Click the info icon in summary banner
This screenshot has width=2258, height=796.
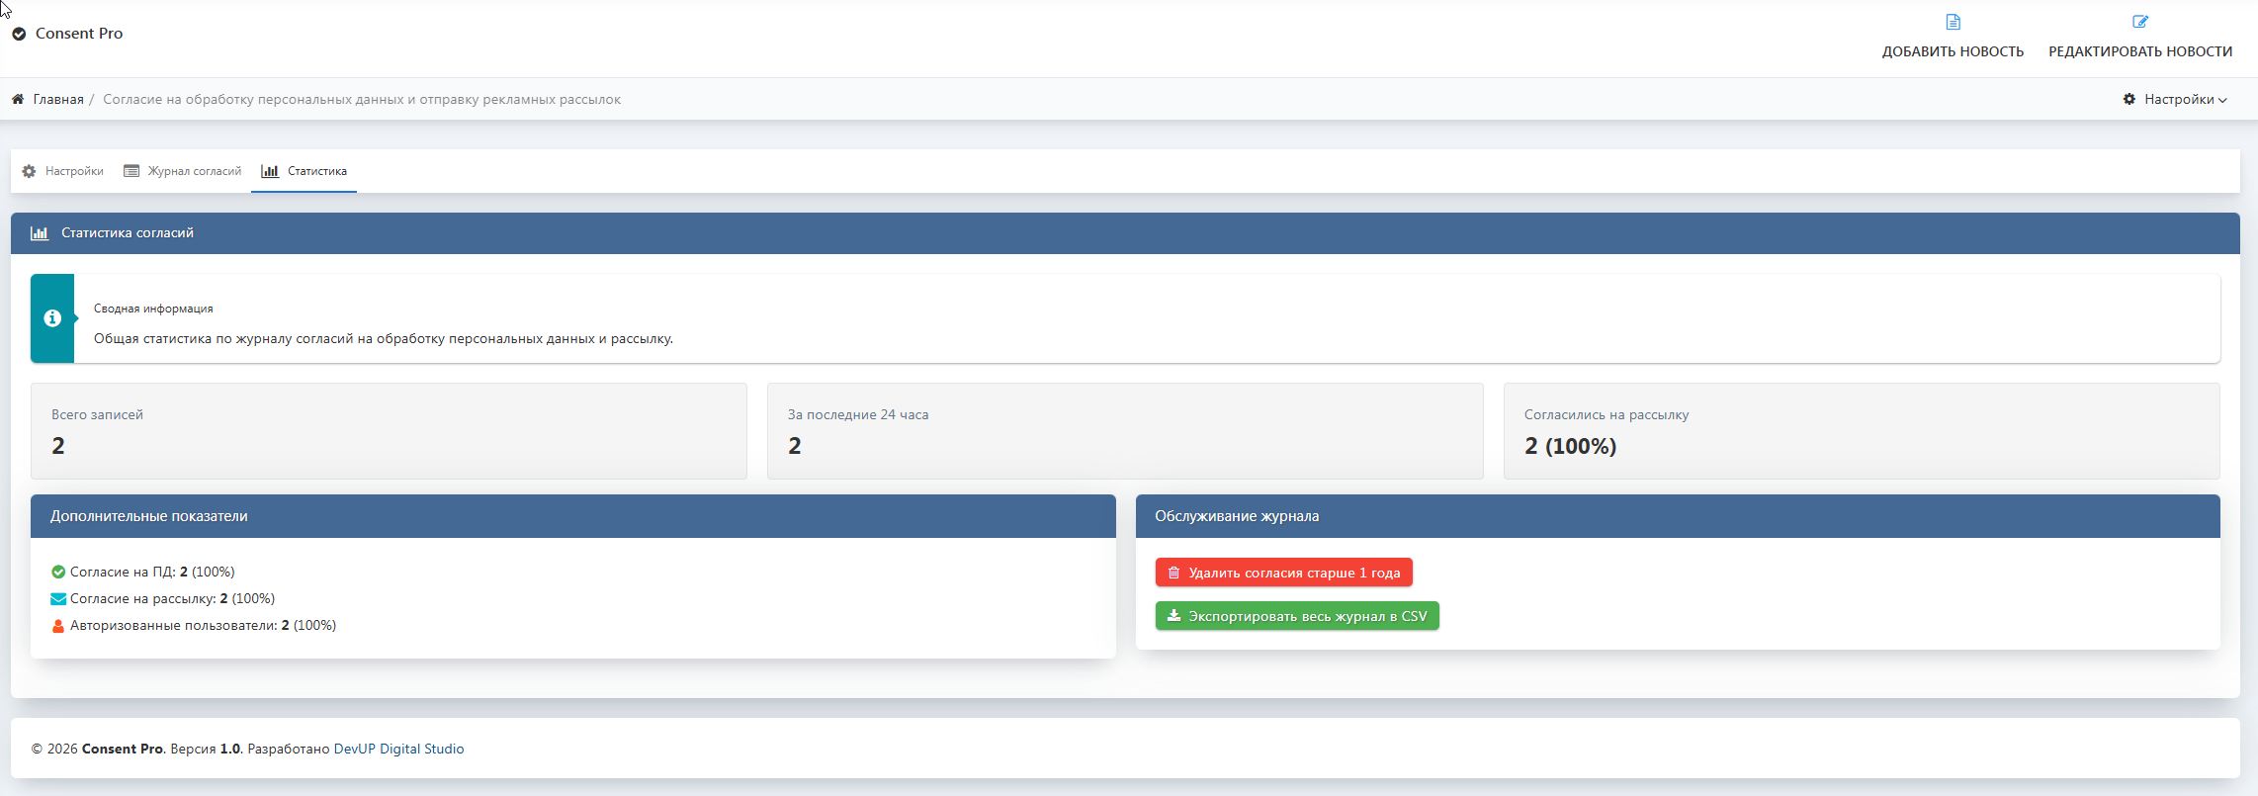[52, 318]
